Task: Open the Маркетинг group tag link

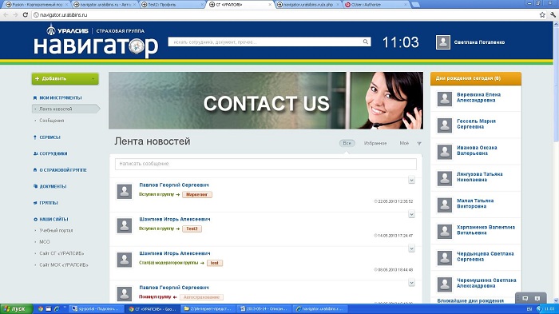Action: tap(196, 194)
